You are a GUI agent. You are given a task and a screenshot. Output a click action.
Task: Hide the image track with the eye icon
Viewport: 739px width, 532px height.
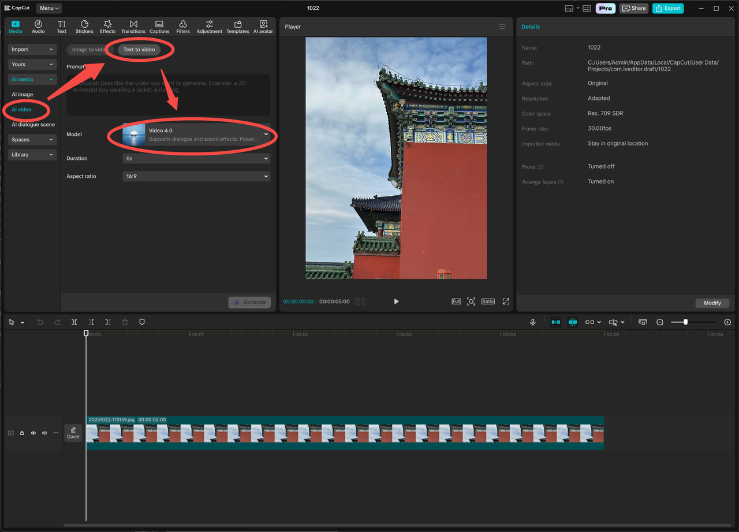coord(33,433)
